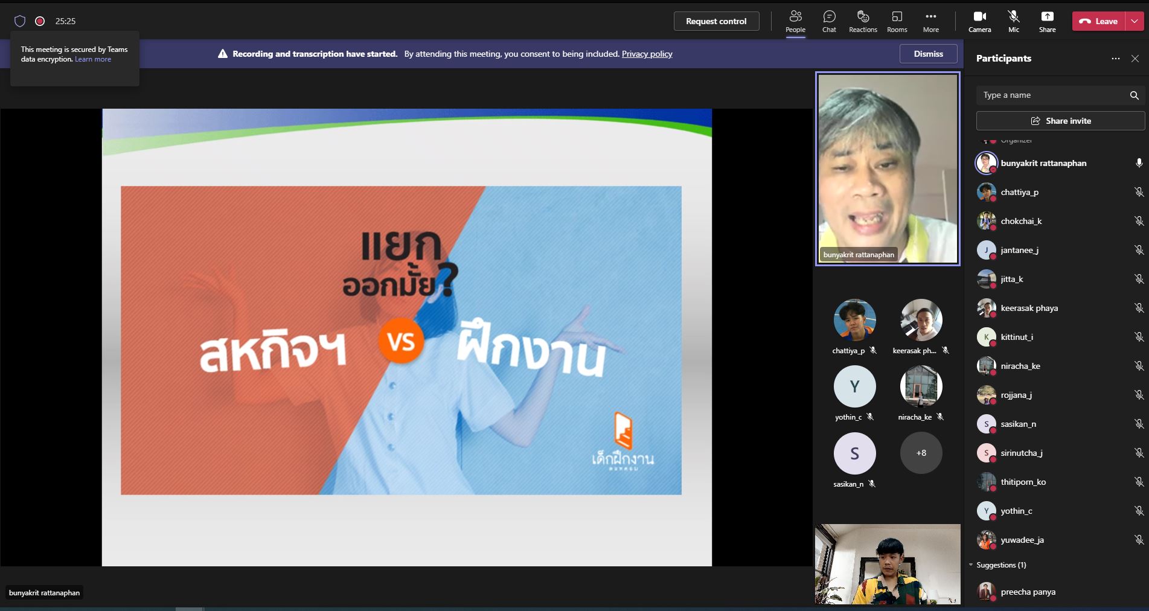This screenshot has width=1149, height=611.
Task: Open the More actions menu
Action: [x=930, y=21]
